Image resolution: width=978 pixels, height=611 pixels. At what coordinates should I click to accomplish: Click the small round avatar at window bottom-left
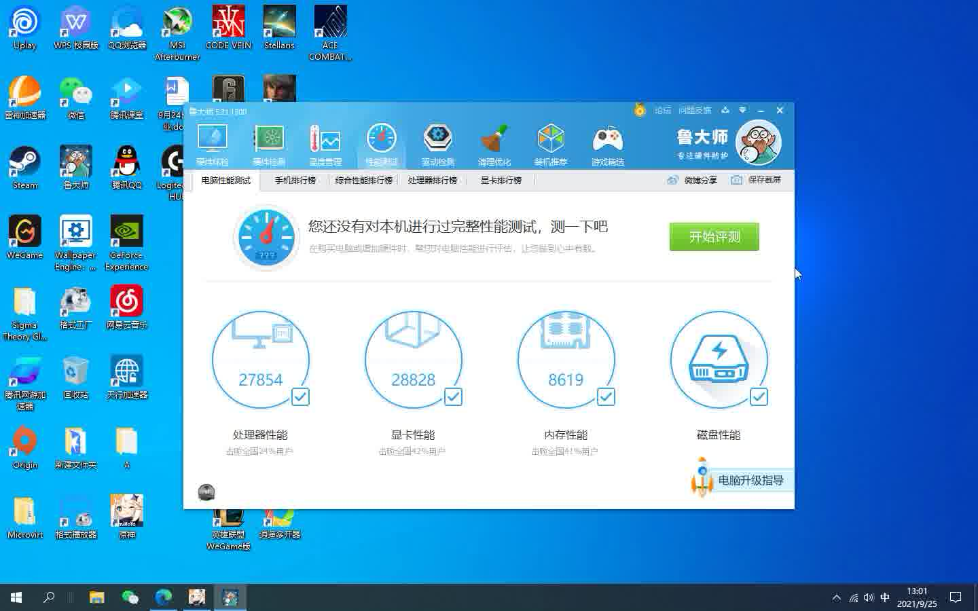coord(206,492)
